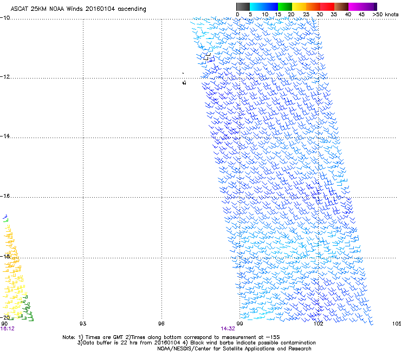Click the brown 35-40 knots color swatch
The width and height of the screenshot is (401, 352).
pyautogui.click(x=341, y=6)
